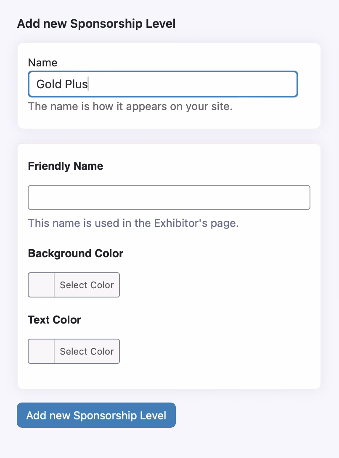Click the Background Color label

click(76, 253)
